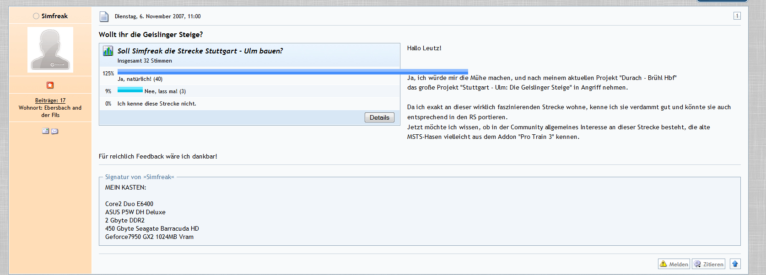
Task: Click the Simfreak username link
Action: coord(54,16)
